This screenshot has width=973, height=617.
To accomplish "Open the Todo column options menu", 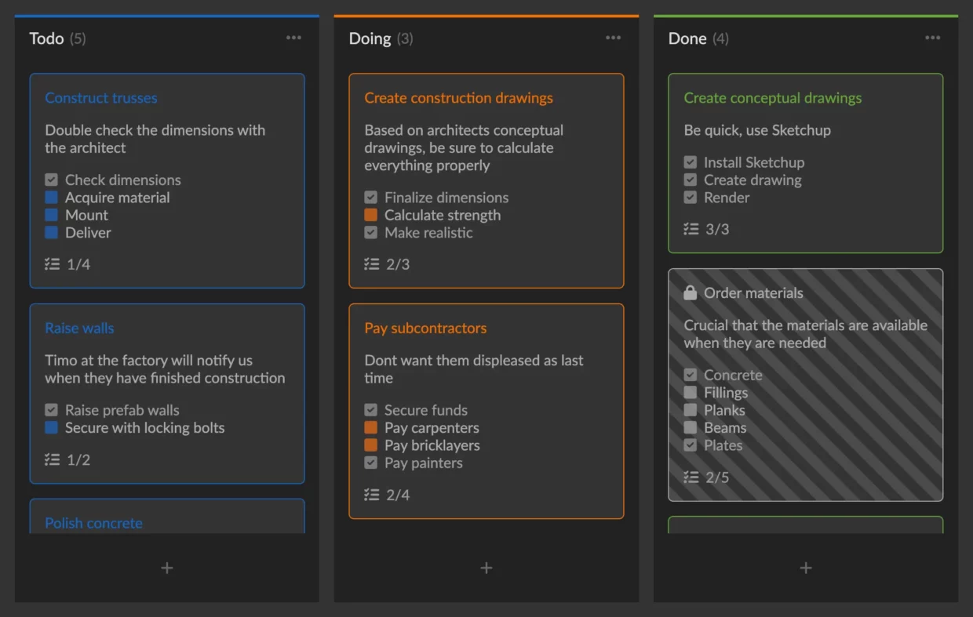I will (293, 38).
